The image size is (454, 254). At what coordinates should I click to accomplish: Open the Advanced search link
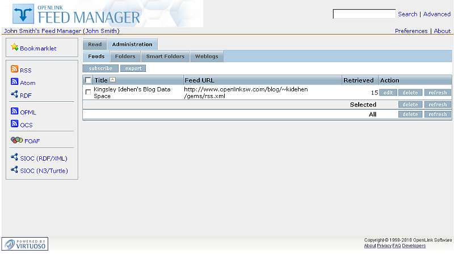click(x=436, y=14)
